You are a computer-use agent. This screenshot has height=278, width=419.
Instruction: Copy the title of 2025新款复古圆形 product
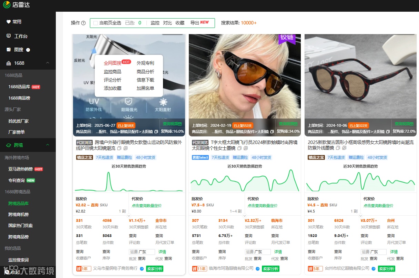coord(338,148)
